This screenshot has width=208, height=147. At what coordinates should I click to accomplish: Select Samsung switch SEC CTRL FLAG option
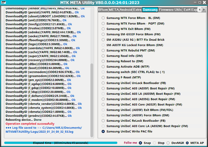click(133, 72)
